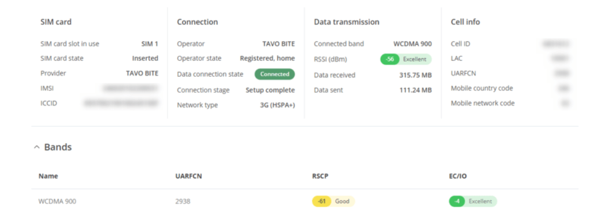Collapse the Bands section chevron
Viewport: 597px width, 221px height.
pos(36,148)
